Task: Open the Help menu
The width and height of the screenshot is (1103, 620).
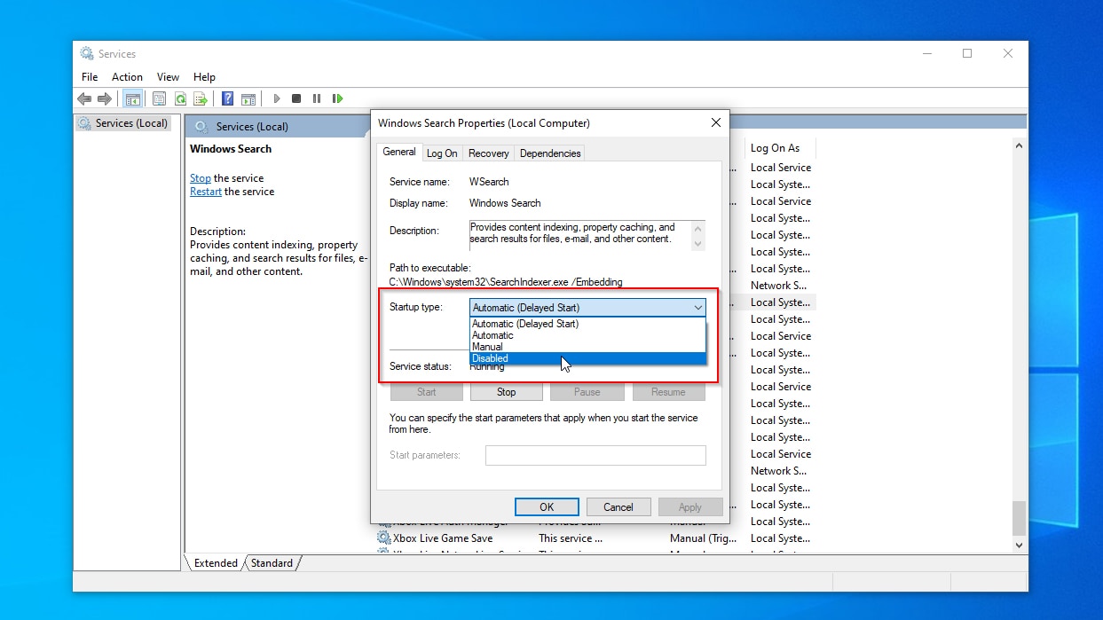Action: [204, 77]
